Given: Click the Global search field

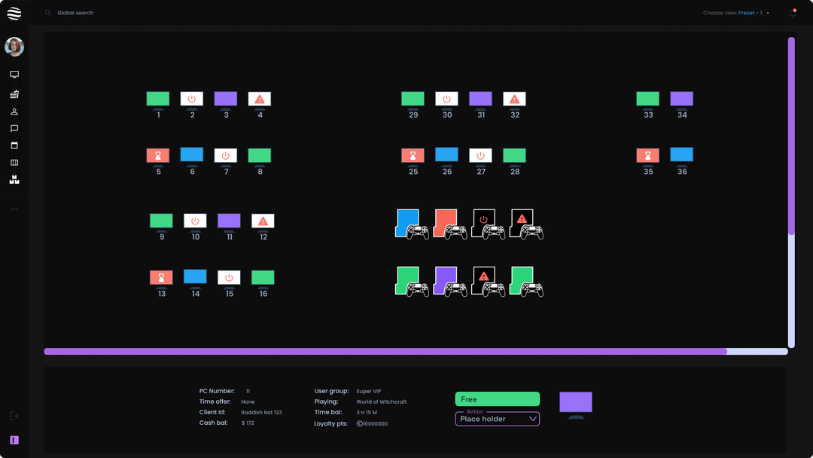Looking at the screenshot, I should point(75,13).
